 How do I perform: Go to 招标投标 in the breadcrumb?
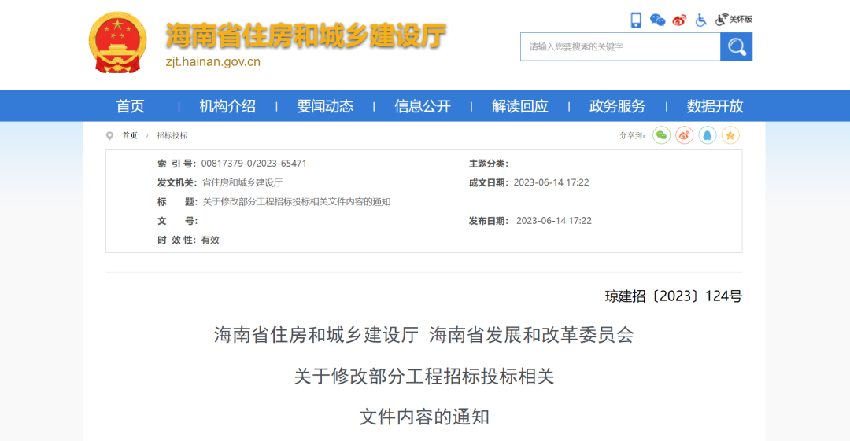coord(172,135)
